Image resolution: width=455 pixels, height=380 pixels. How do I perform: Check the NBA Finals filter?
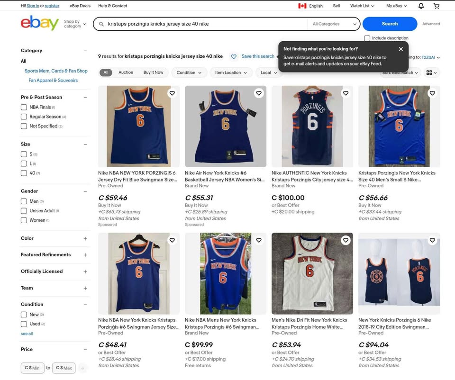pos(24,108)
